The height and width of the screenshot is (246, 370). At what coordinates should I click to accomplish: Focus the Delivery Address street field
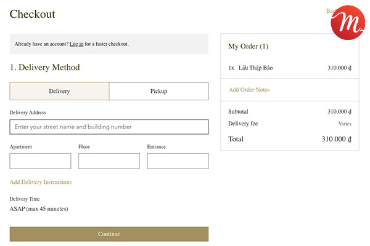pos(109,127)
